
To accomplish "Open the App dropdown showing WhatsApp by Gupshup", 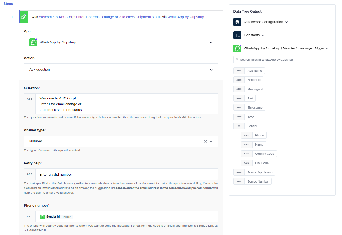I will 121,42.
